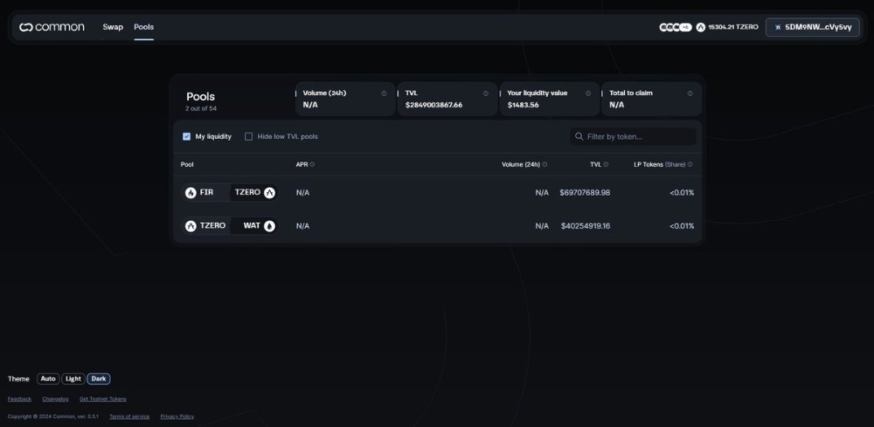Click the TVL column header info icon
Viewport: 874px width, 427px height.
[606, 164]
